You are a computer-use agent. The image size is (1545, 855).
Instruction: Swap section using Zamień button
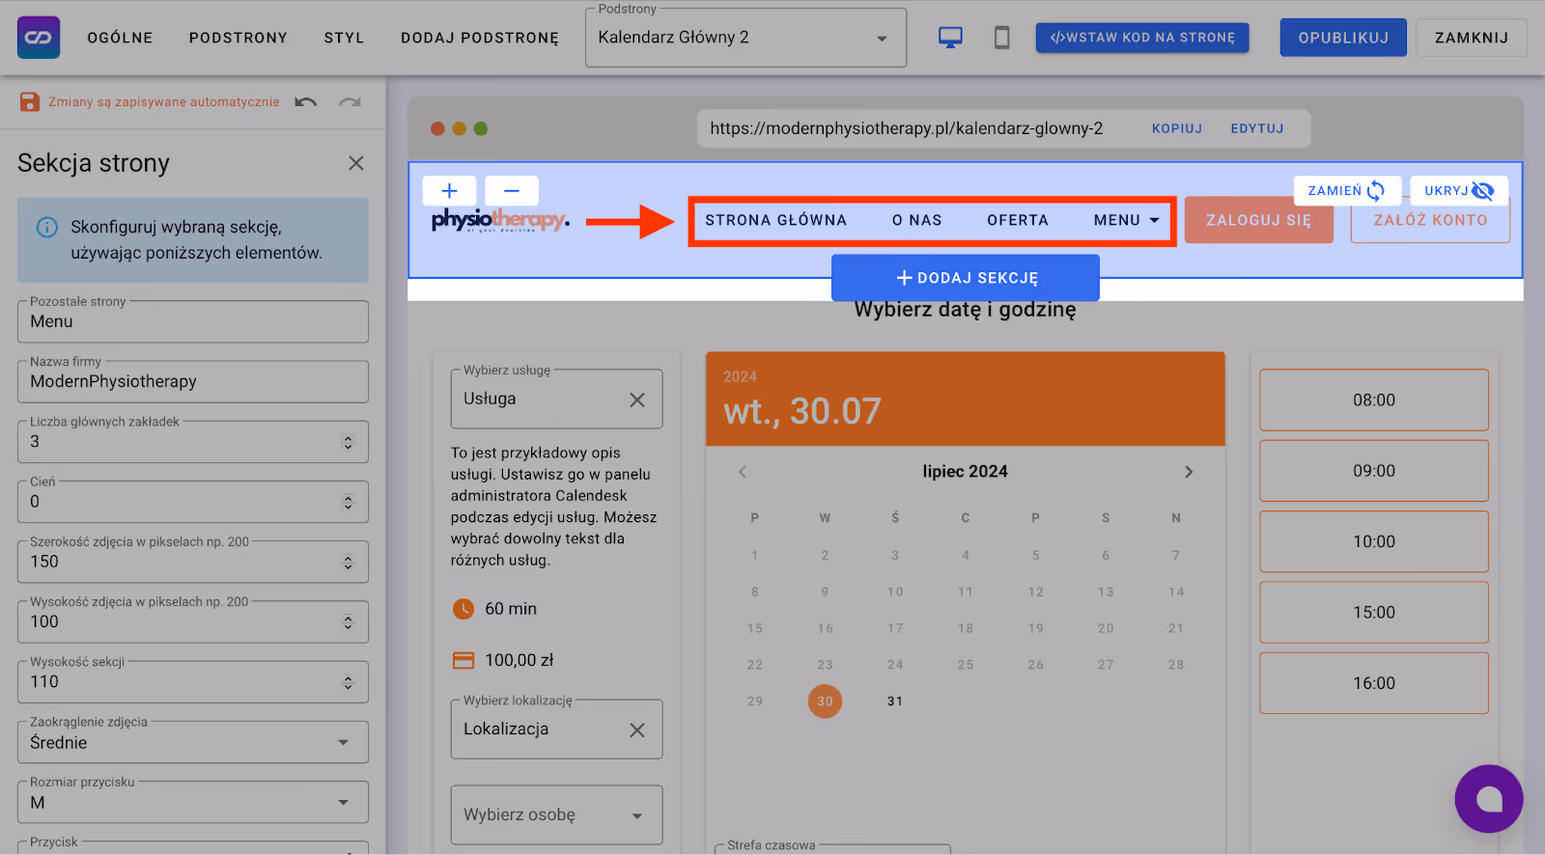tap(1346, 191)
